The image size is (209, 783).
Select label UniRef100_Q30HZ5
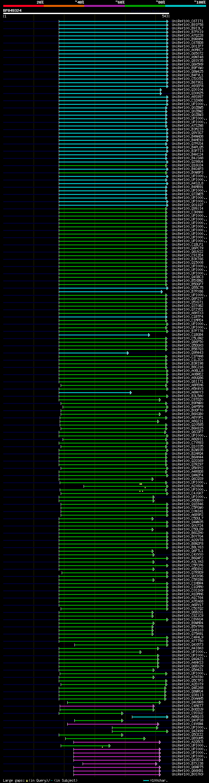[187, 93]
